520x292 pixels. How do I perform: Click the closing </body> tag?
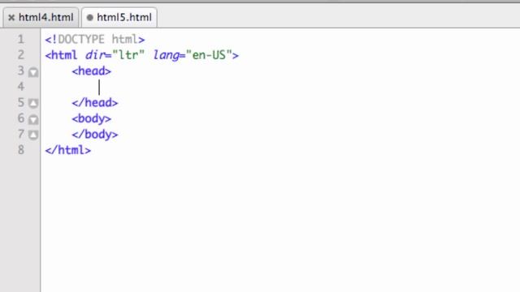click(x=95, y=135)
